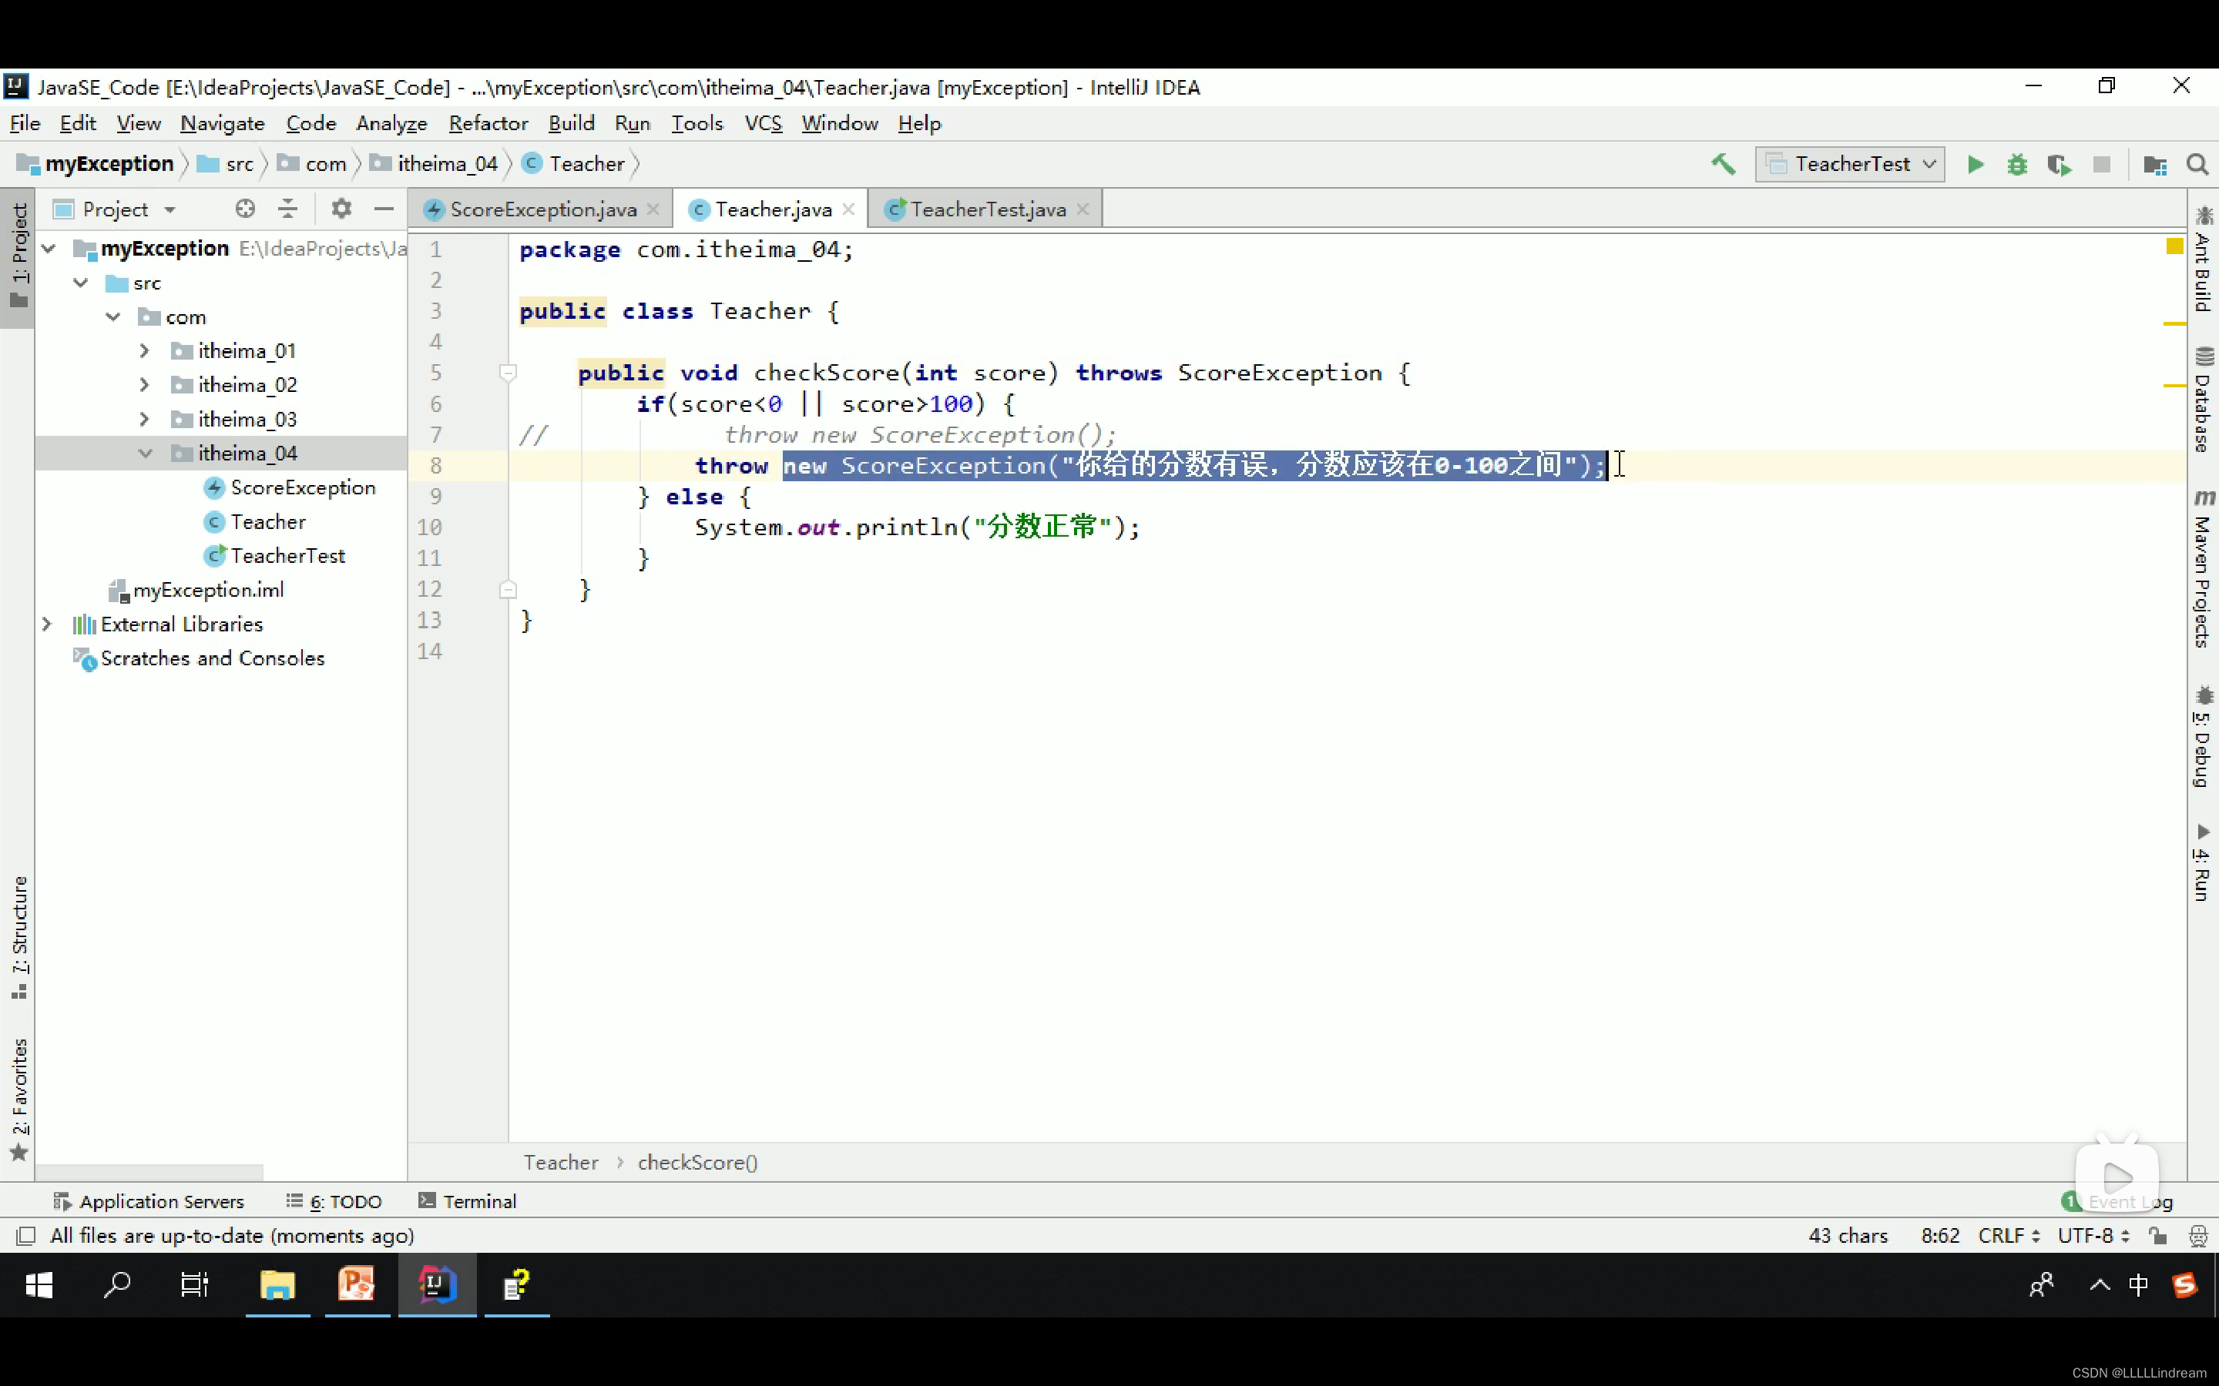This screenshot has width=2219, height=1386.
Task: Click the Scroll from Source target icon
Action: pyautogui.click(x=244, y=209)
